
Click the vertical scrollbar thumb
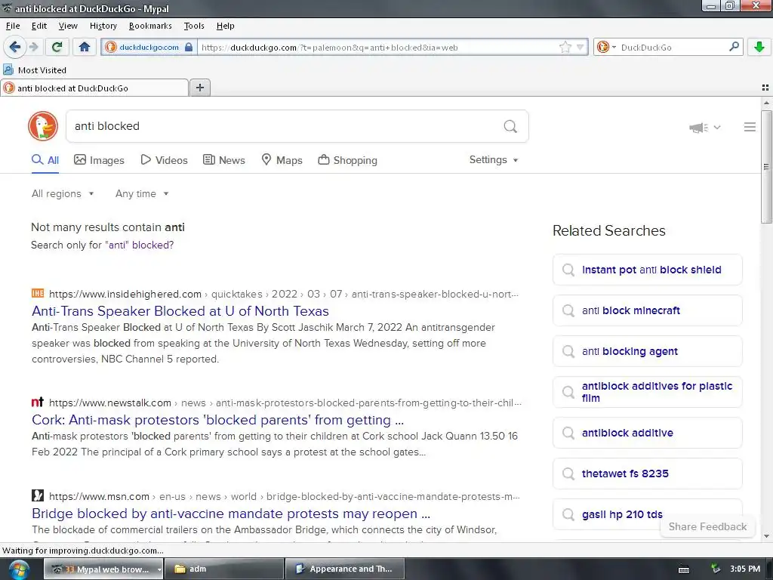pyautogui.click(x=765, y=167)
